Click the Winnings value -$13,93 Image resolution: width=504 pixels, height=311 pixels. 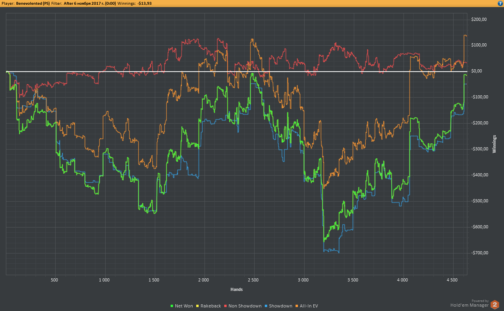(145, 3)
